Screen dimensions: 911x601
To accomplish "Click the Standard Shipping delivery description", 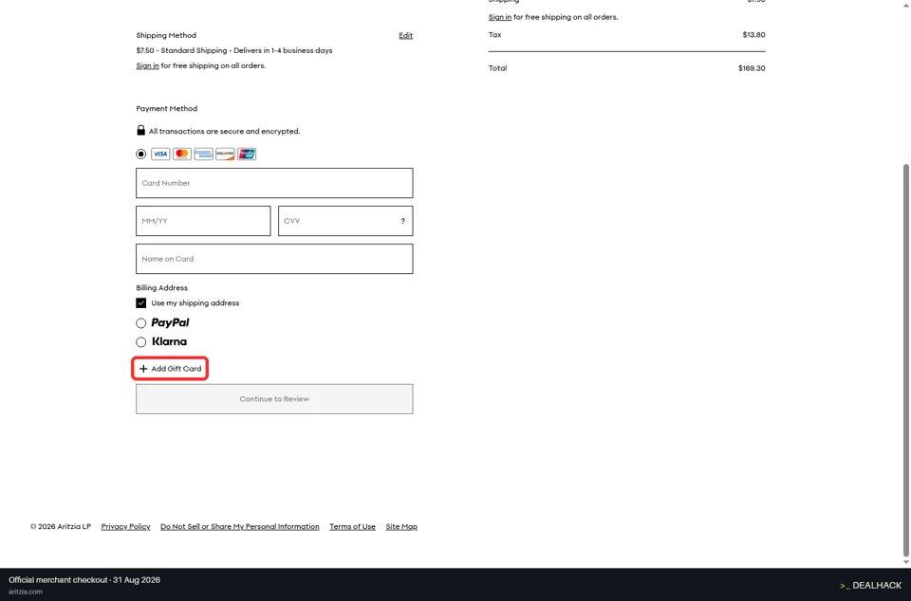I will click(234, 50).
